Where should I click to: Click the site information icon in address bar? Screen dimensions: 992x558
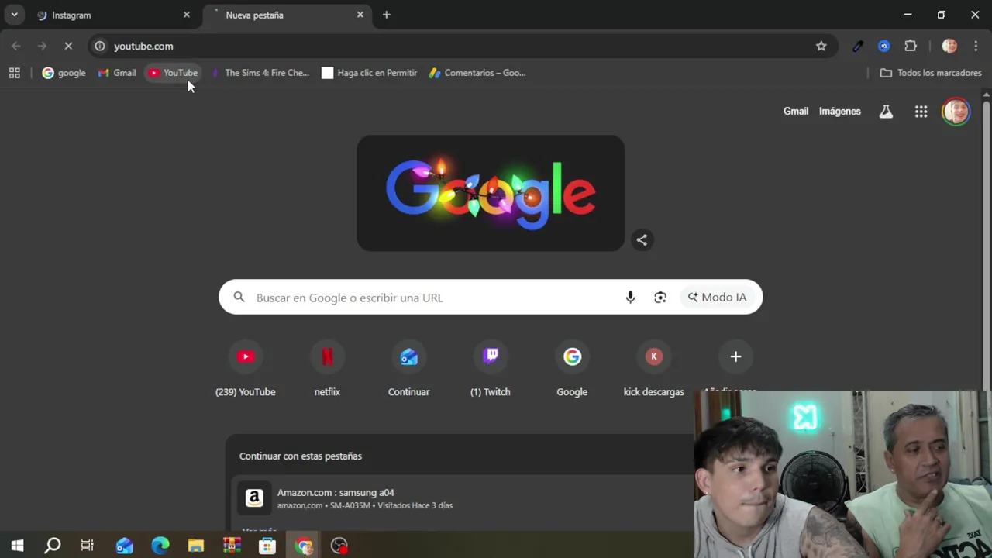[100, 46]
